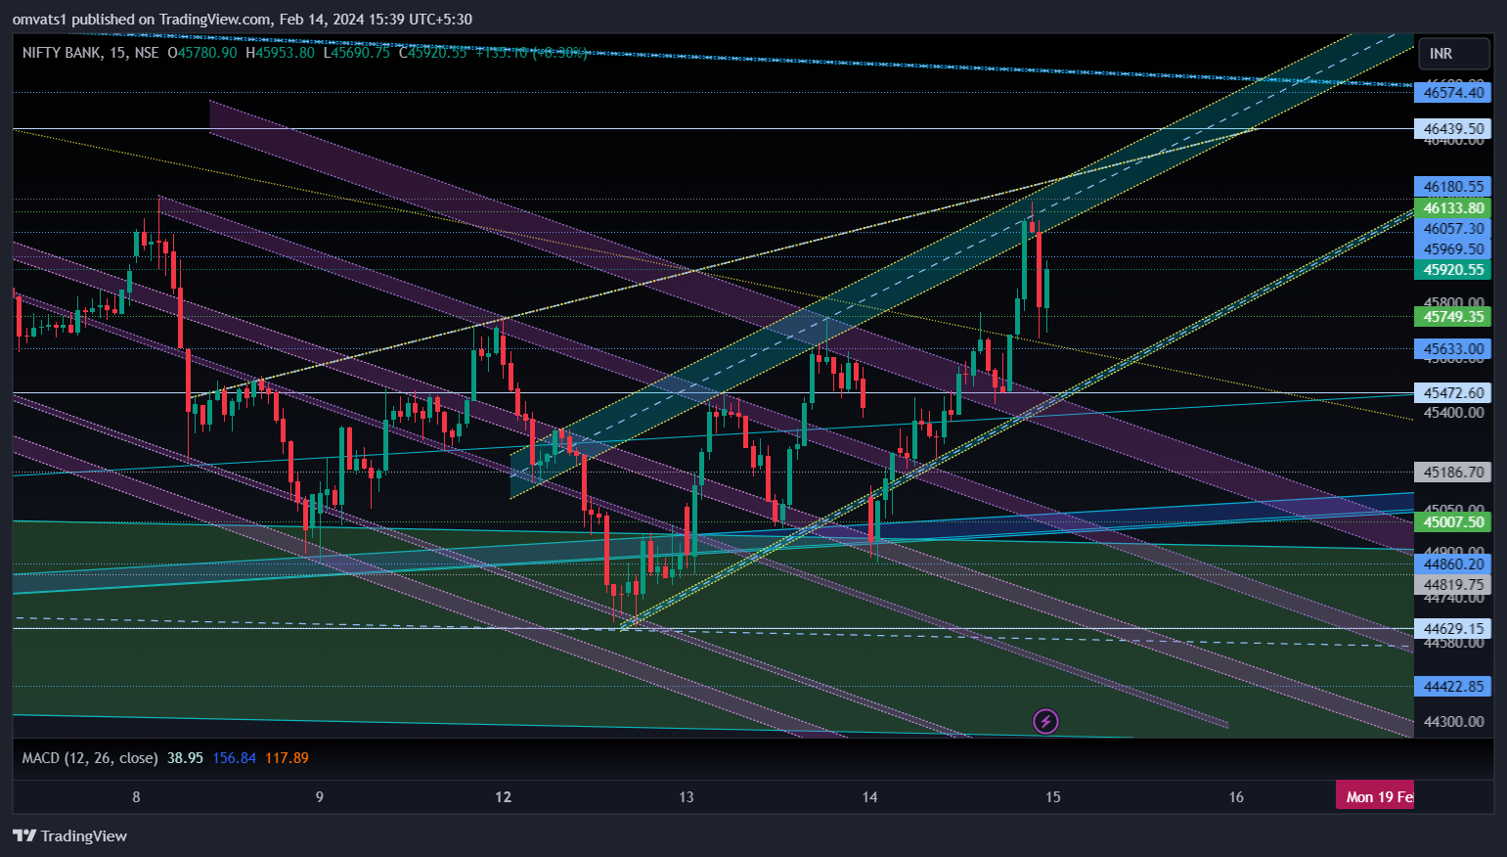Click the current price label 45920.55

1453,270
